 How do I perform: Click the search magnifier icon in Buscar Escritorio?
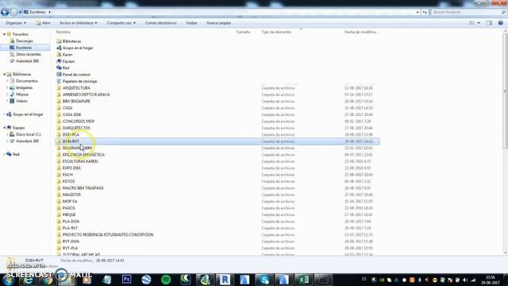(503, 12)
